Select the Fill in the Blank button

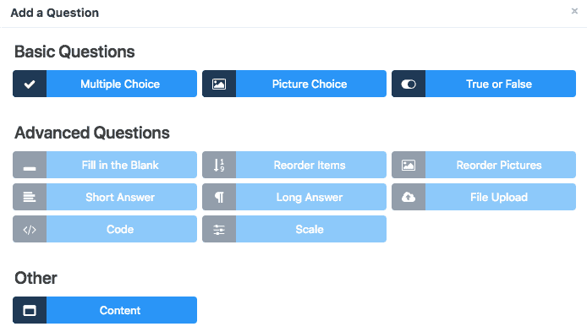click(x=105, y=165)
